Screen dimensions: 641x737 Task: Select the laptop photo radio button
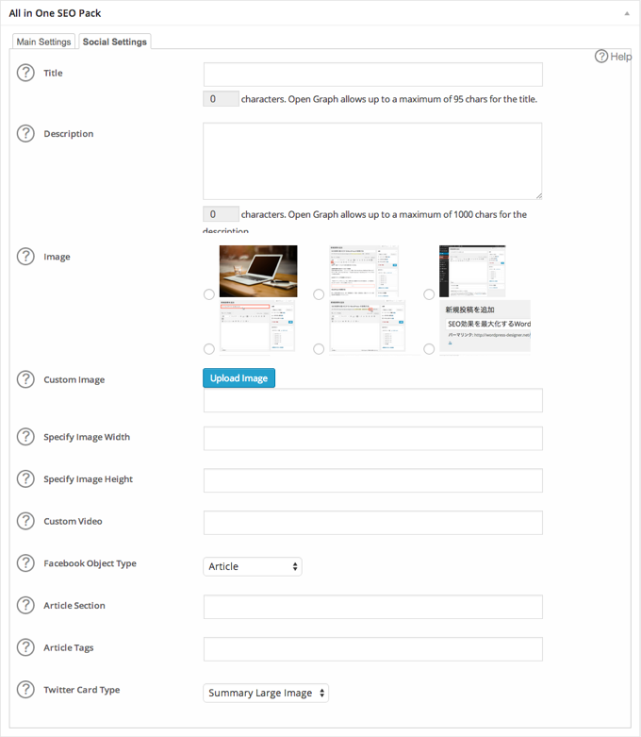coord(209,294)
